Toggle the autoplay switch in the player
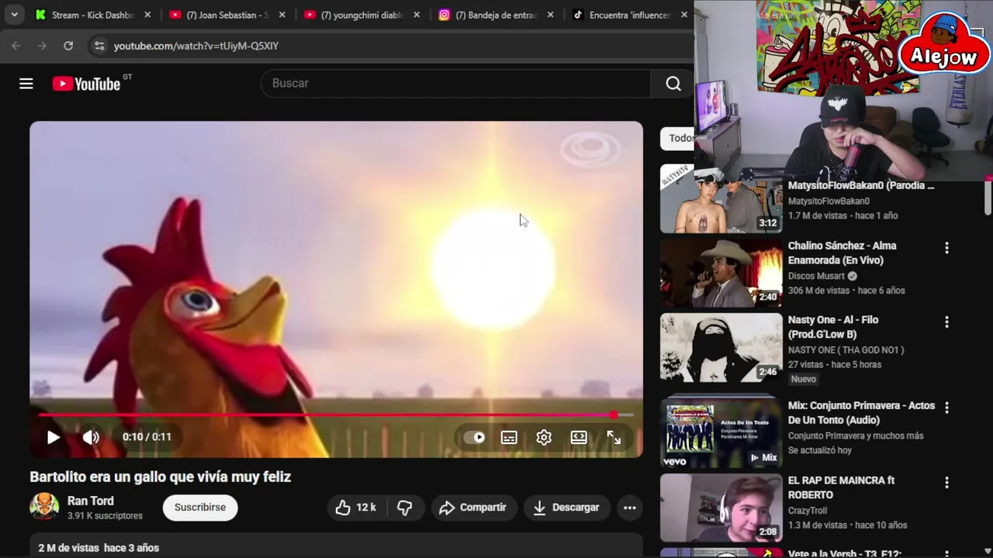Screen dimensions: 993x558 474,438
